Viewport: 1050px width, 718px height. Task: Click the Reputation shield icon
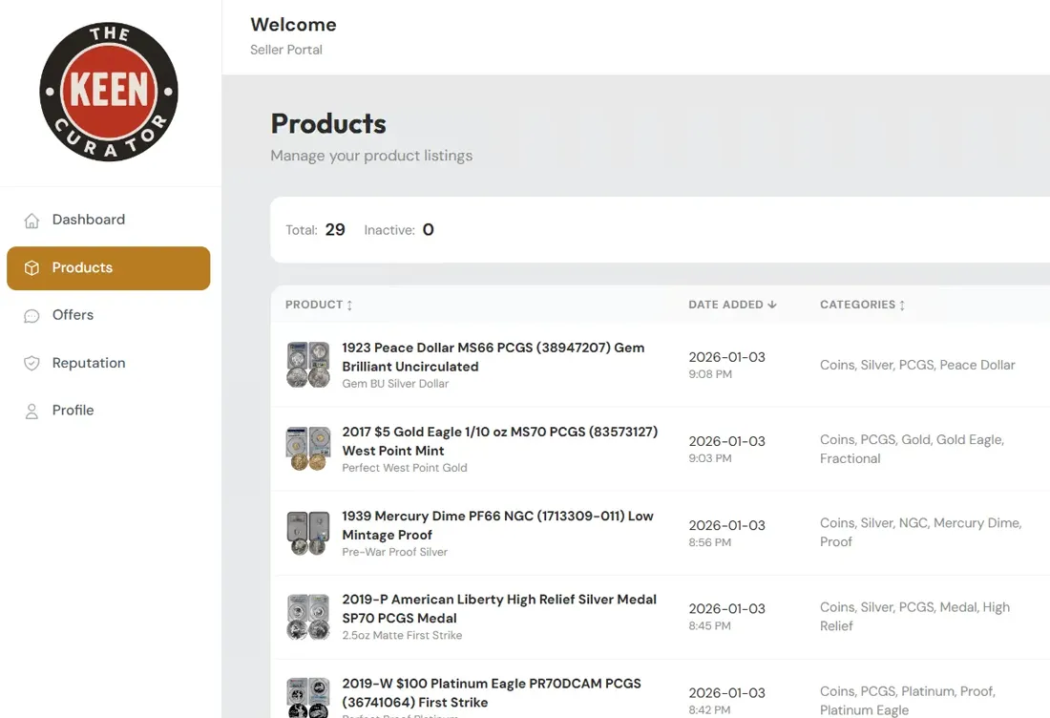[31, 363]
